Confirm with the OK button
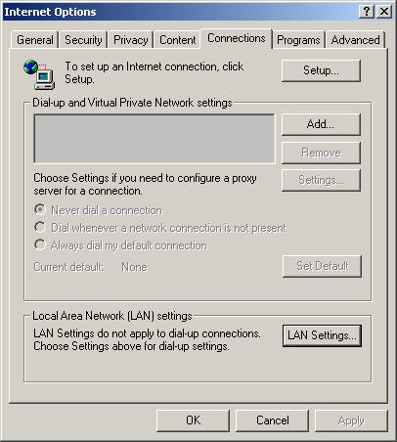The height and width of the screenshot is (442, 397). point(193,420)
